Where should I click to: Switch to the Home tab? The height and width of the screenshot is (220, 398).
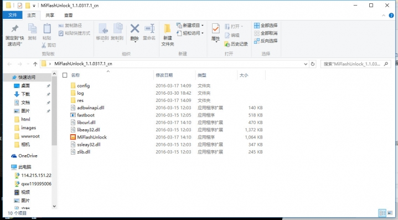pos(32,16)
